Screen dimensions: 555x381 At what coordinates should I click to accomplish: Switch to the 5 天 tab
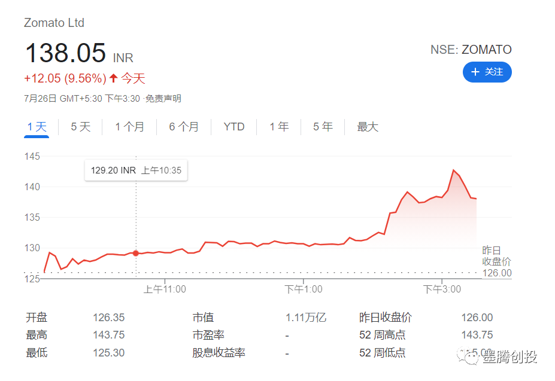(x=80, y=127)
